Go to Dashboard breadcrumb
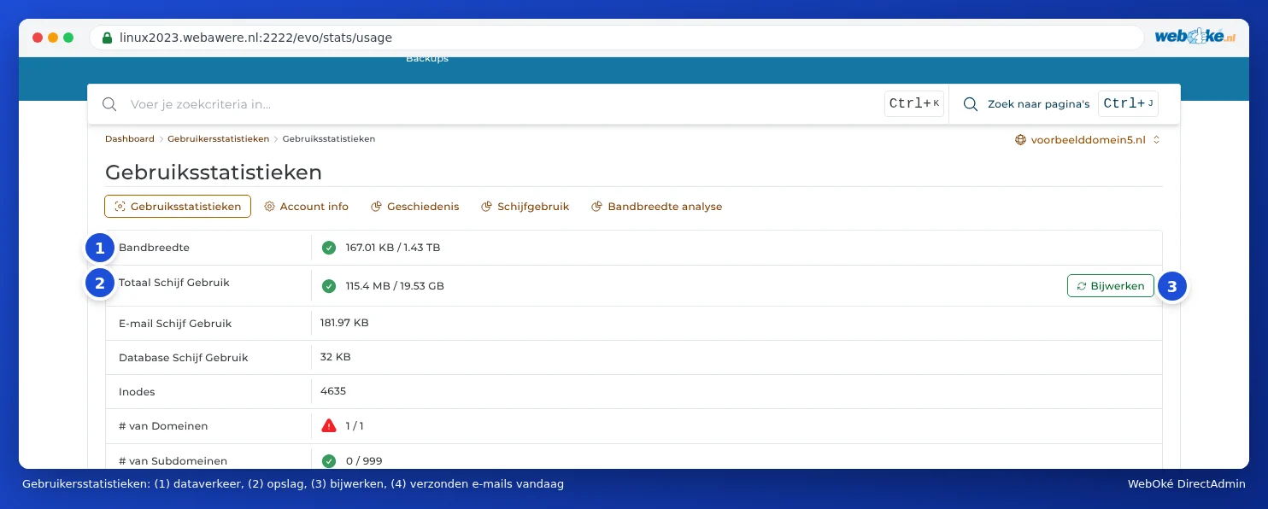This screenshot has width=1268, height=509. [x=130, y=138]
